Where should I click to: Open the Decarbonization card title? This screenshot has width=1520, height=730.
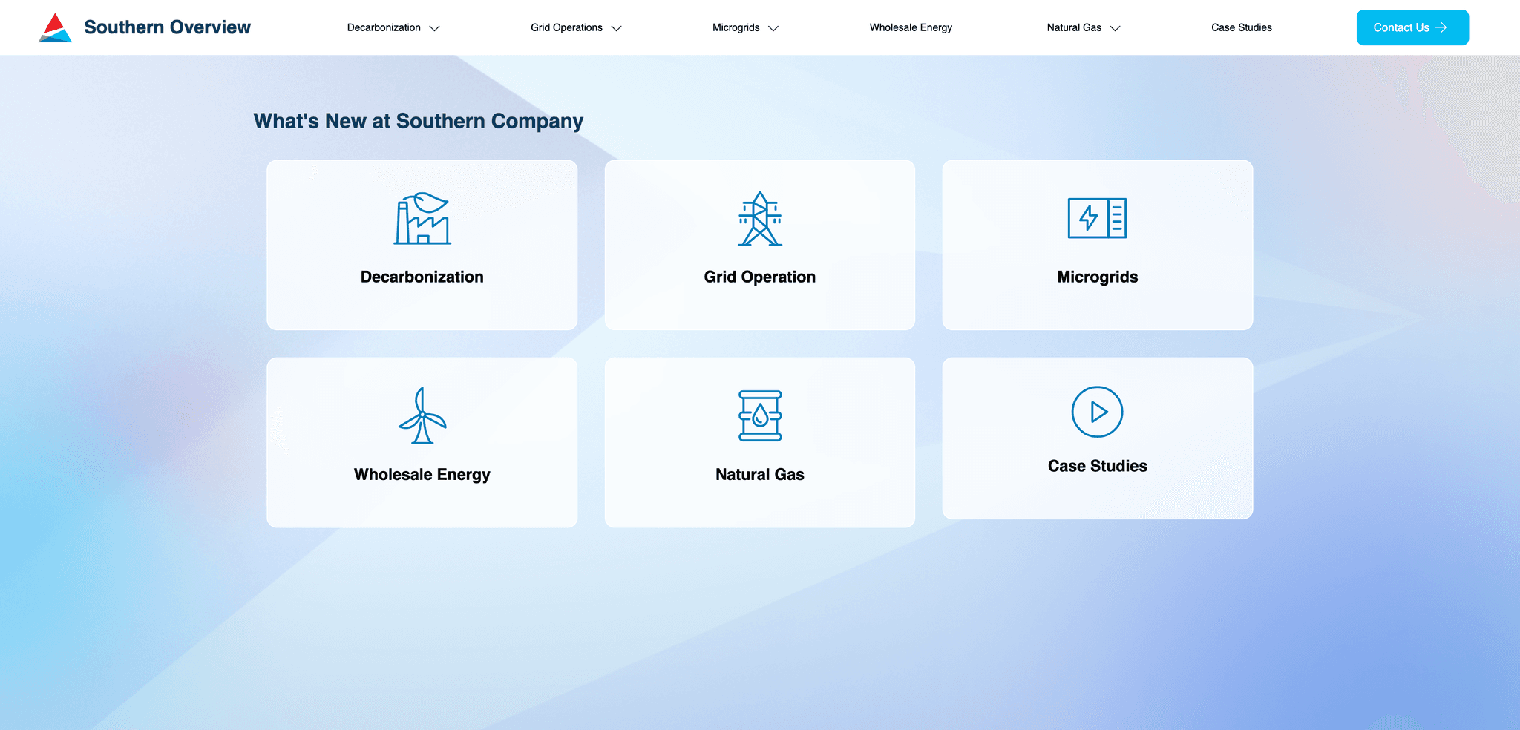422,277
